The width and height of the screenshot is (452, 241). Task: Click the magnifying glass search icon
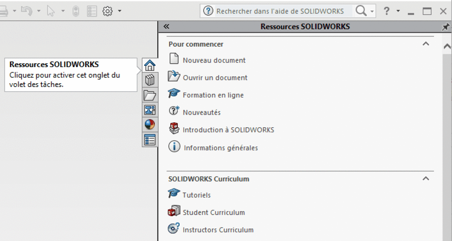361,11
